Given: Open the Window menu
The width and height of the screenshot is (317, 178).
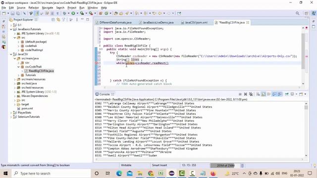Looking at the screenshot, I should tap(93, 8).
